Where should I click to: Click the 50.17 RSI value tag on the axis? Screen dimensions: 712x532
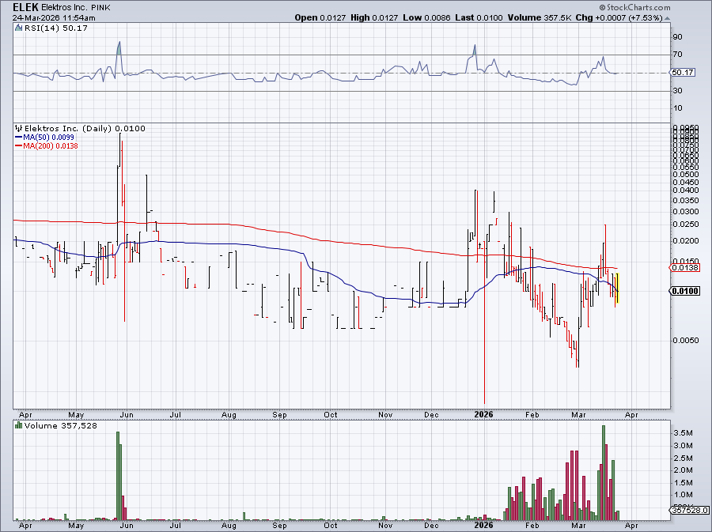[683, 73]
